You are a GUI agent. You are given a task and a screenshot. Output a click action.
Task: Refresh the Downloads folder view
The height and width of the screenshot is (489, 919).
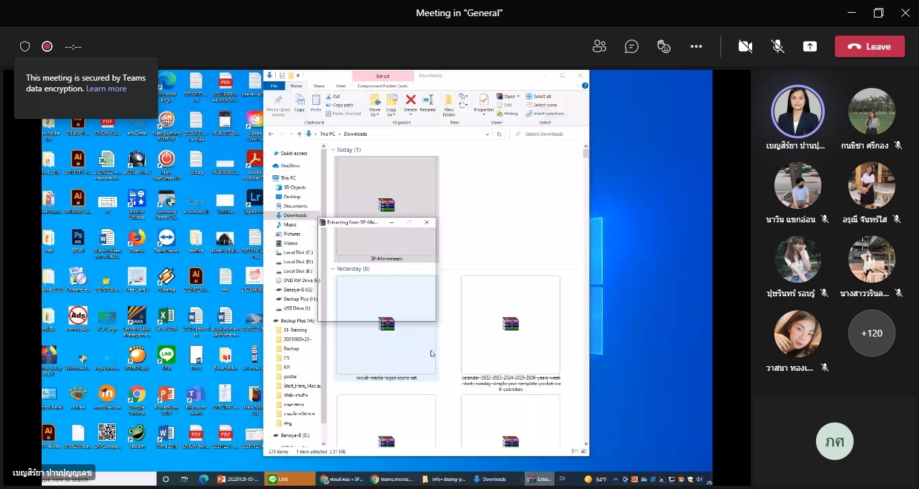pyautogui.click(x=499, y=134)
